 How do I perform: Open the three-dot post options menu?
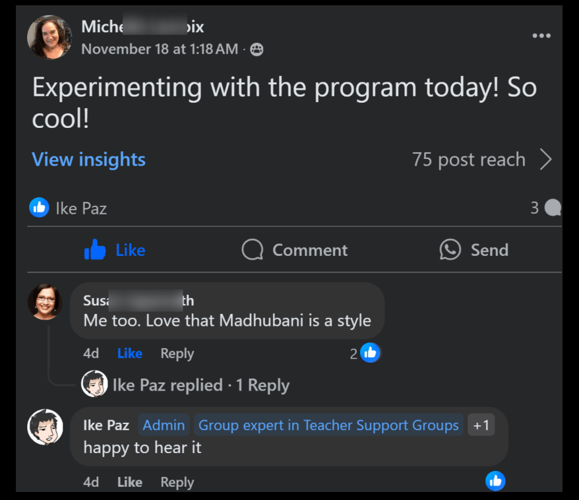point(541,36)
